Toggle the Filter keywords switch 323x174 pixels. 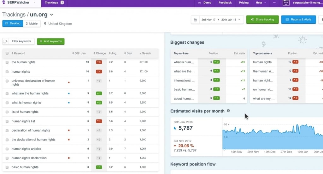pyautogui.click(x=5, y=41)
